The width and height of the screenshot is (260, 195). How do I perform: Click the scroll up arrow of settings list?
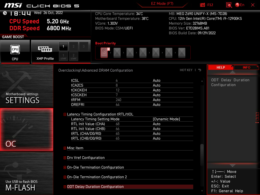click(x=202, y=81)
